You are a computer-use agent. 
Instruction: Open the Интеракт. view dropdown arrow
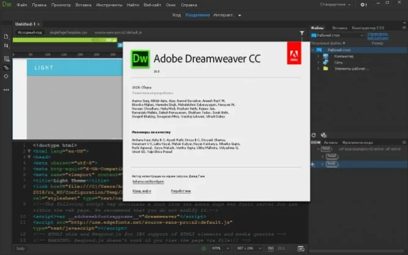240,16
